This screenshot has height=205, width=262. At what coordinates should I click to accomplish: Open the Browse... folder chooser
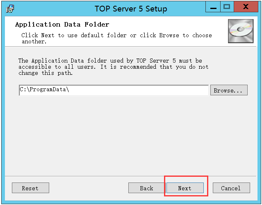pos(229,90)
